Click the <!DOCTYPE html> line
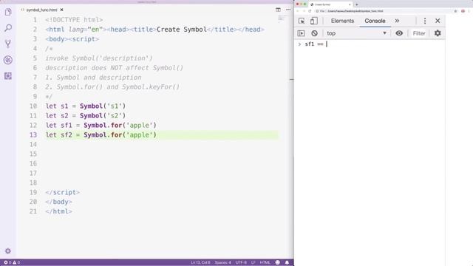The height and width of the screenshot is (266, 473). [x=74, y=20]
